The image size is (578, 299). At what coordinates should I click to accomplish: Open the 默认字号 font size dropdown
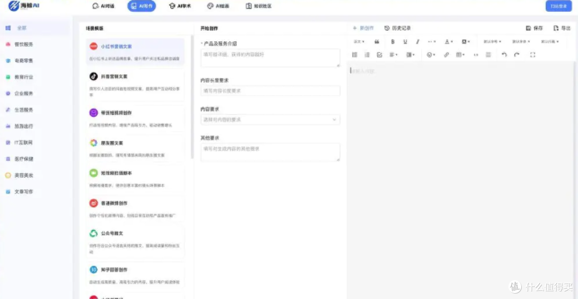[x=492, y=42]
